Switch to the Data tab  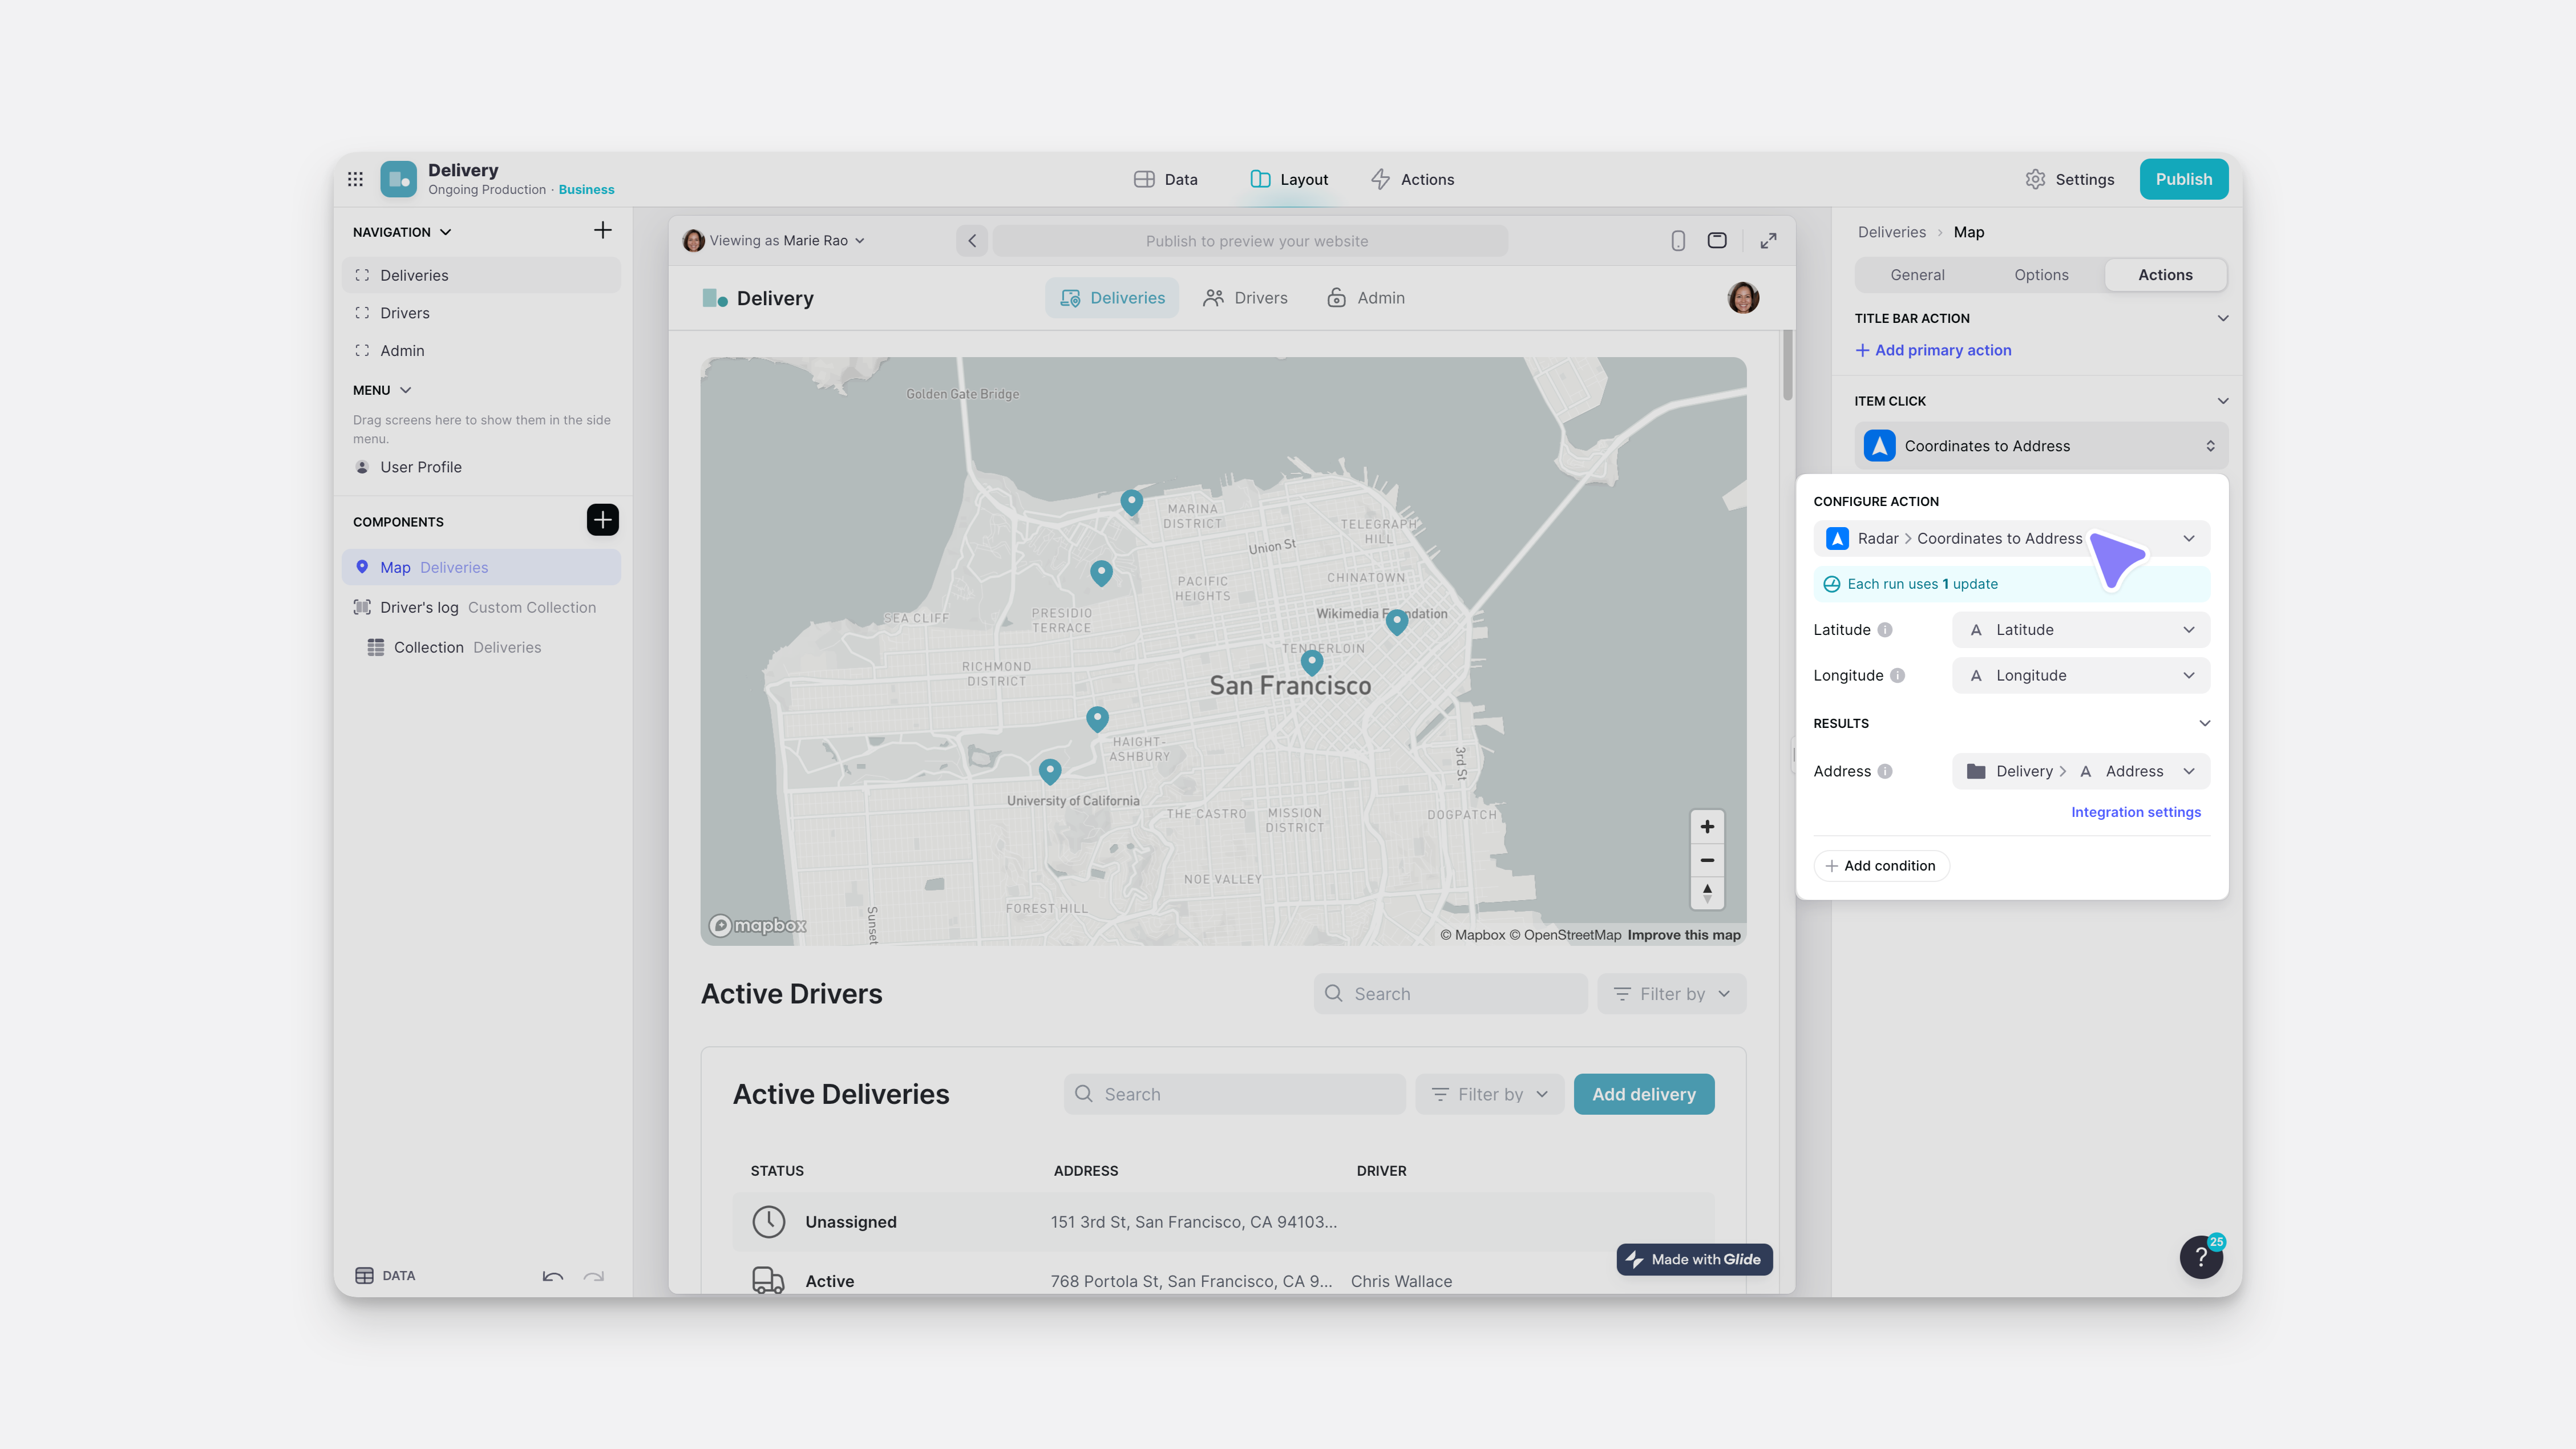1166,179
